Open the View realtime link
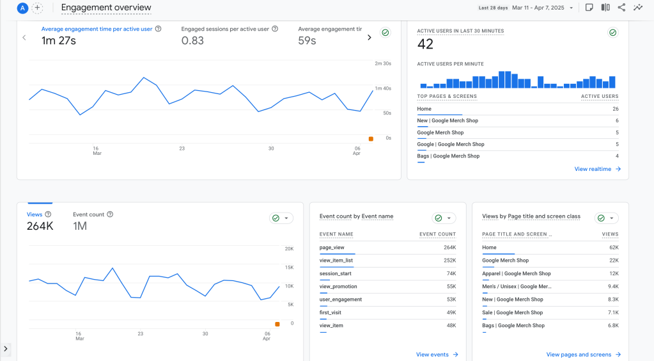The image size is (654, 361). [x=597, y=169]
